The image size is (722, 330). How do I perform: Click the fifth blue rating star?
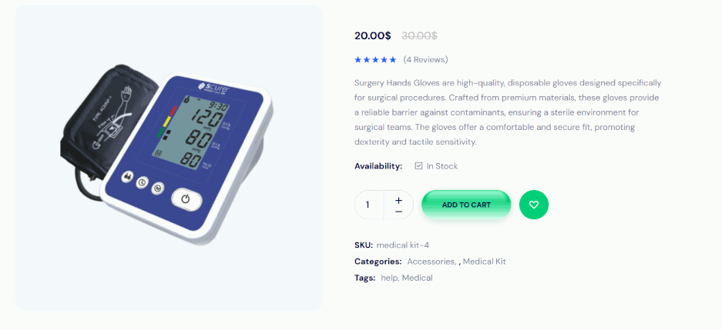click(x=393, y=59)
